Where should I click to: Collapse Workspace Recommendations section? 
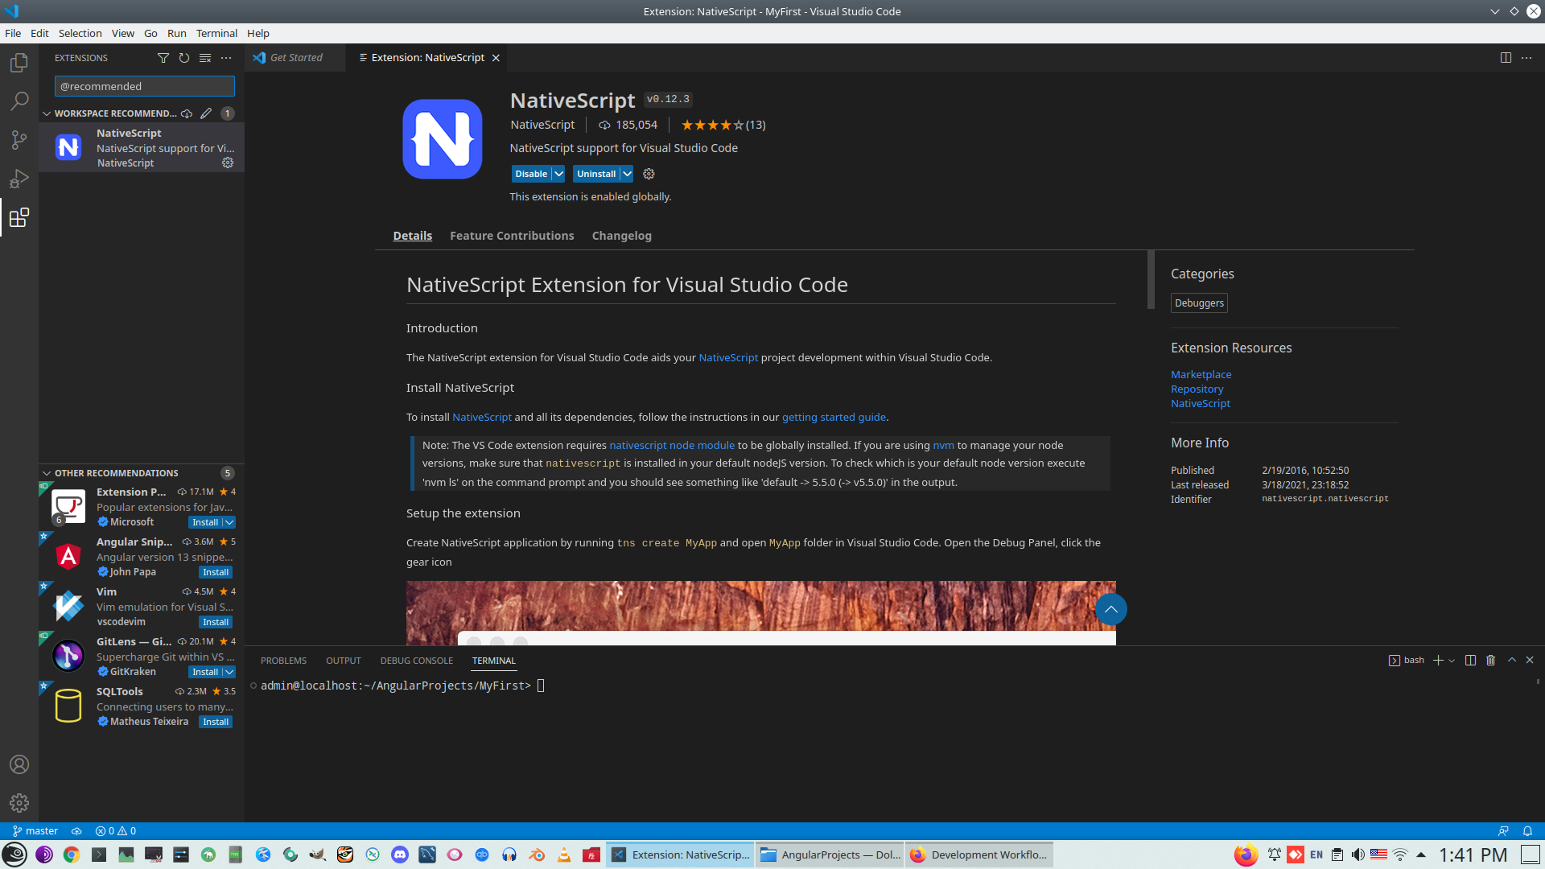47,113
